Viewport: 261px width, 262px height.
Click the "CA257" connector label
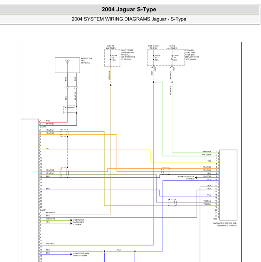[43, 210]
